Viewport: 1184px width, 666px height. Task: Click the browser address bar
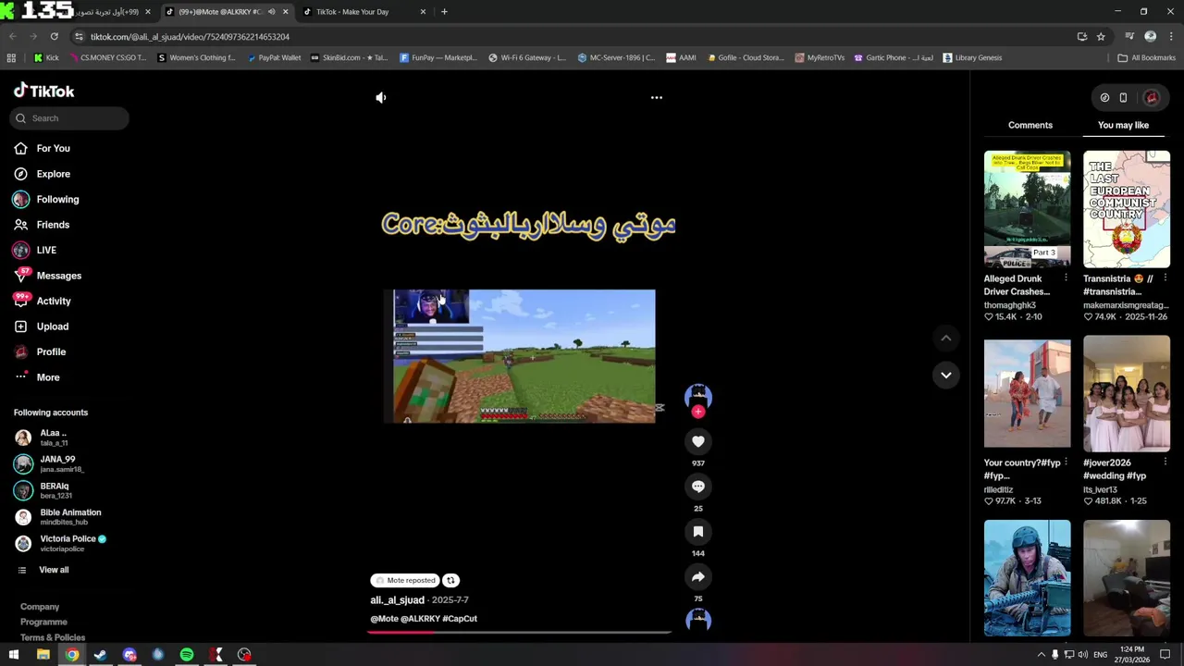click(x=573, y=36)
